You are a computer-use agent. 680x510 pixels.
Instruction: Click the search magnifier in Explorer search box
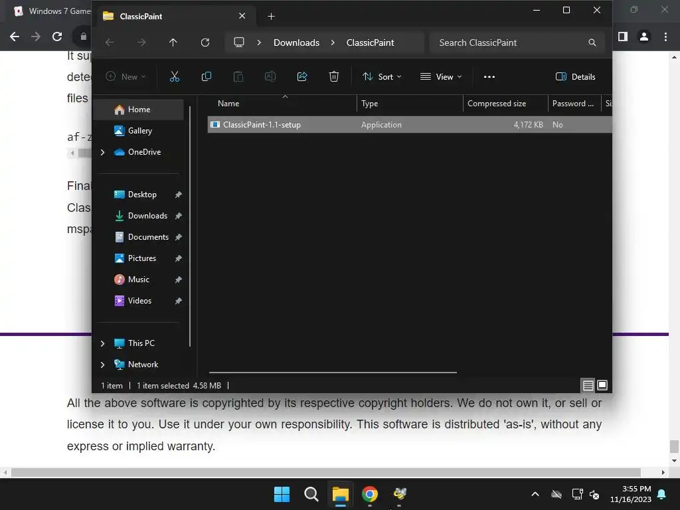pyautogui.click(x=592, y=42)
